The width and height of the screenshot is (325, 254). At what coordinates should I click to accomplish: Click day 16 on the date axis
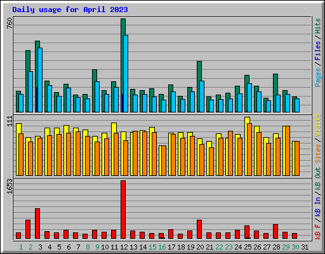(162, 247)
